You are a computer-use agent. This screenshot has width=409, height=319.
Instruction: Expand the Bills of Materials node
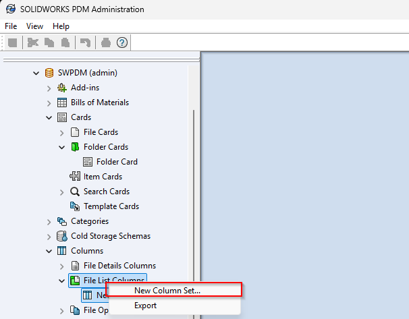click(49, 103)
